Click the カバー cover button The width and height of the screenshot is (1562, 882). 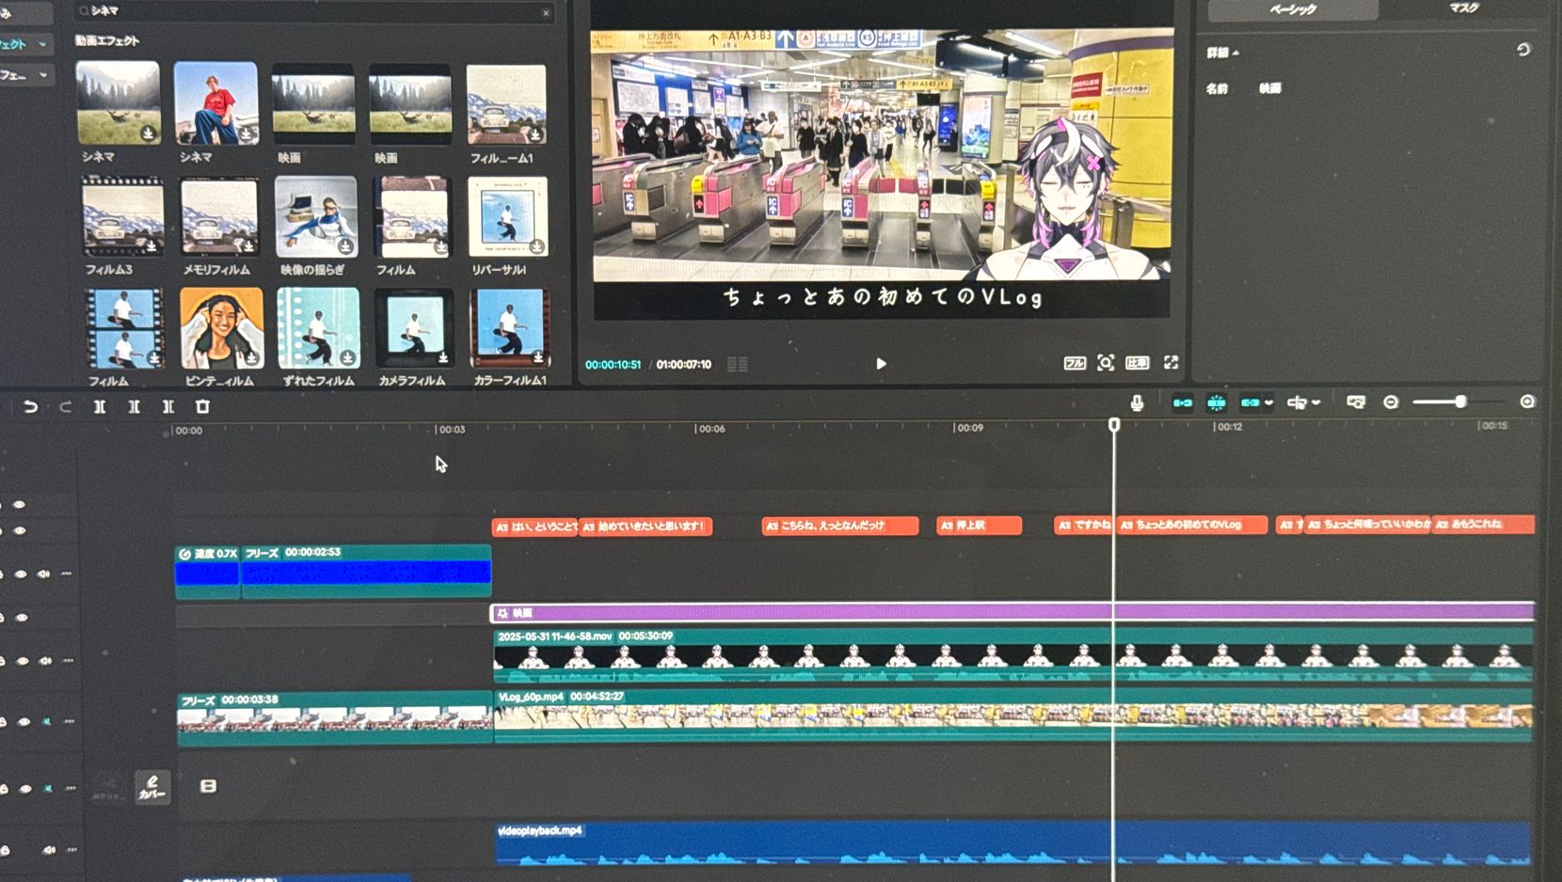(x=152, y=787)
